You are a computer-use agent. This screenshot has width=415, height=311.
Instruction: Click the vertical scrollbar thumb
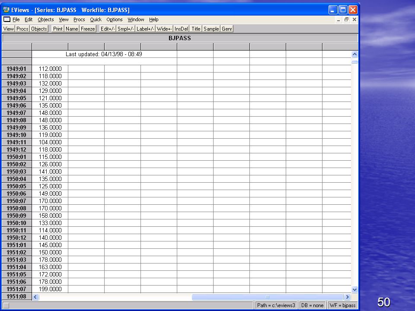[354, 62]
